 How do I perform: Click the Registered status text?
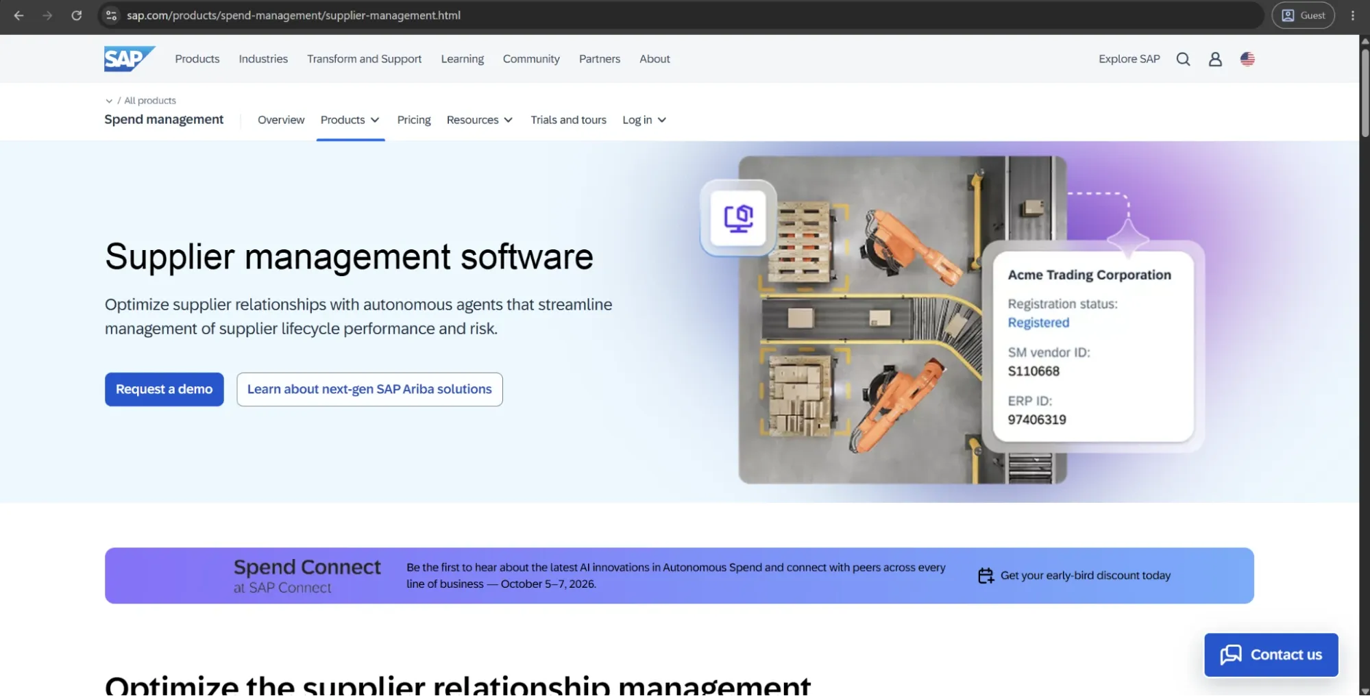tap(1038, 323)
